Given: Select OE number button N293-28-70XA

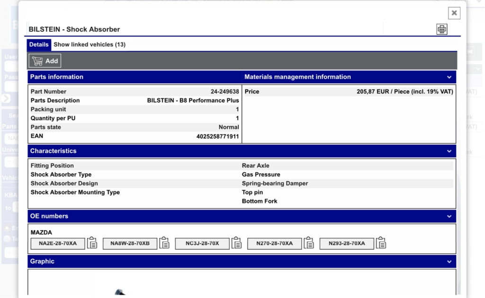Looking at the screenshot, I should (347, 243).
